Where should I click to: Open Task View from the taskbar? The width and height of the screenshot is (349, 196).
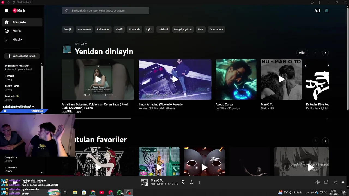[65, 192]
